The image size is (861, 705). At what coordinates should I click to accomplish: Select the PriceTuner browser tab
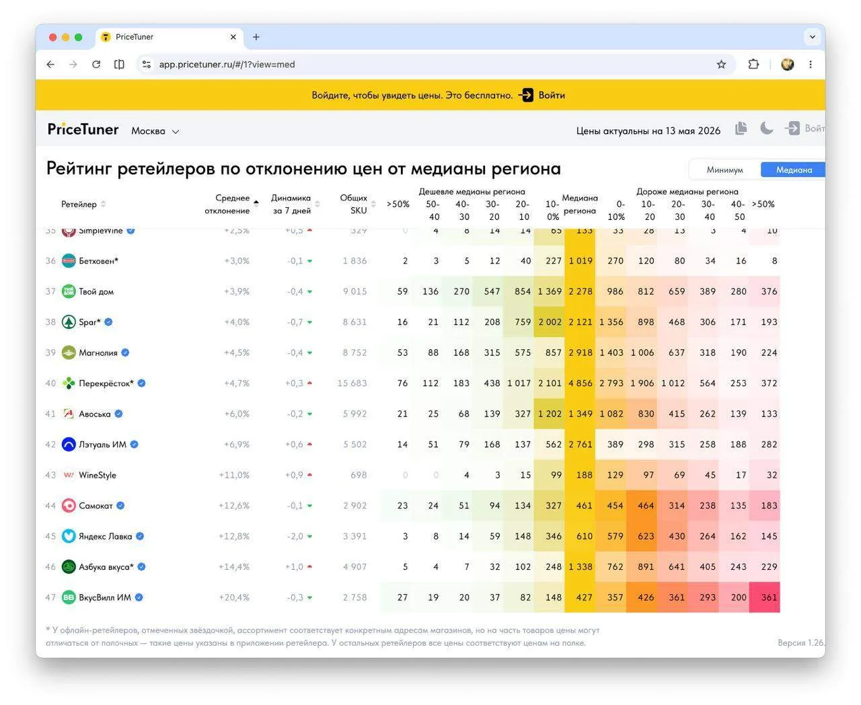tap(169, 37)
